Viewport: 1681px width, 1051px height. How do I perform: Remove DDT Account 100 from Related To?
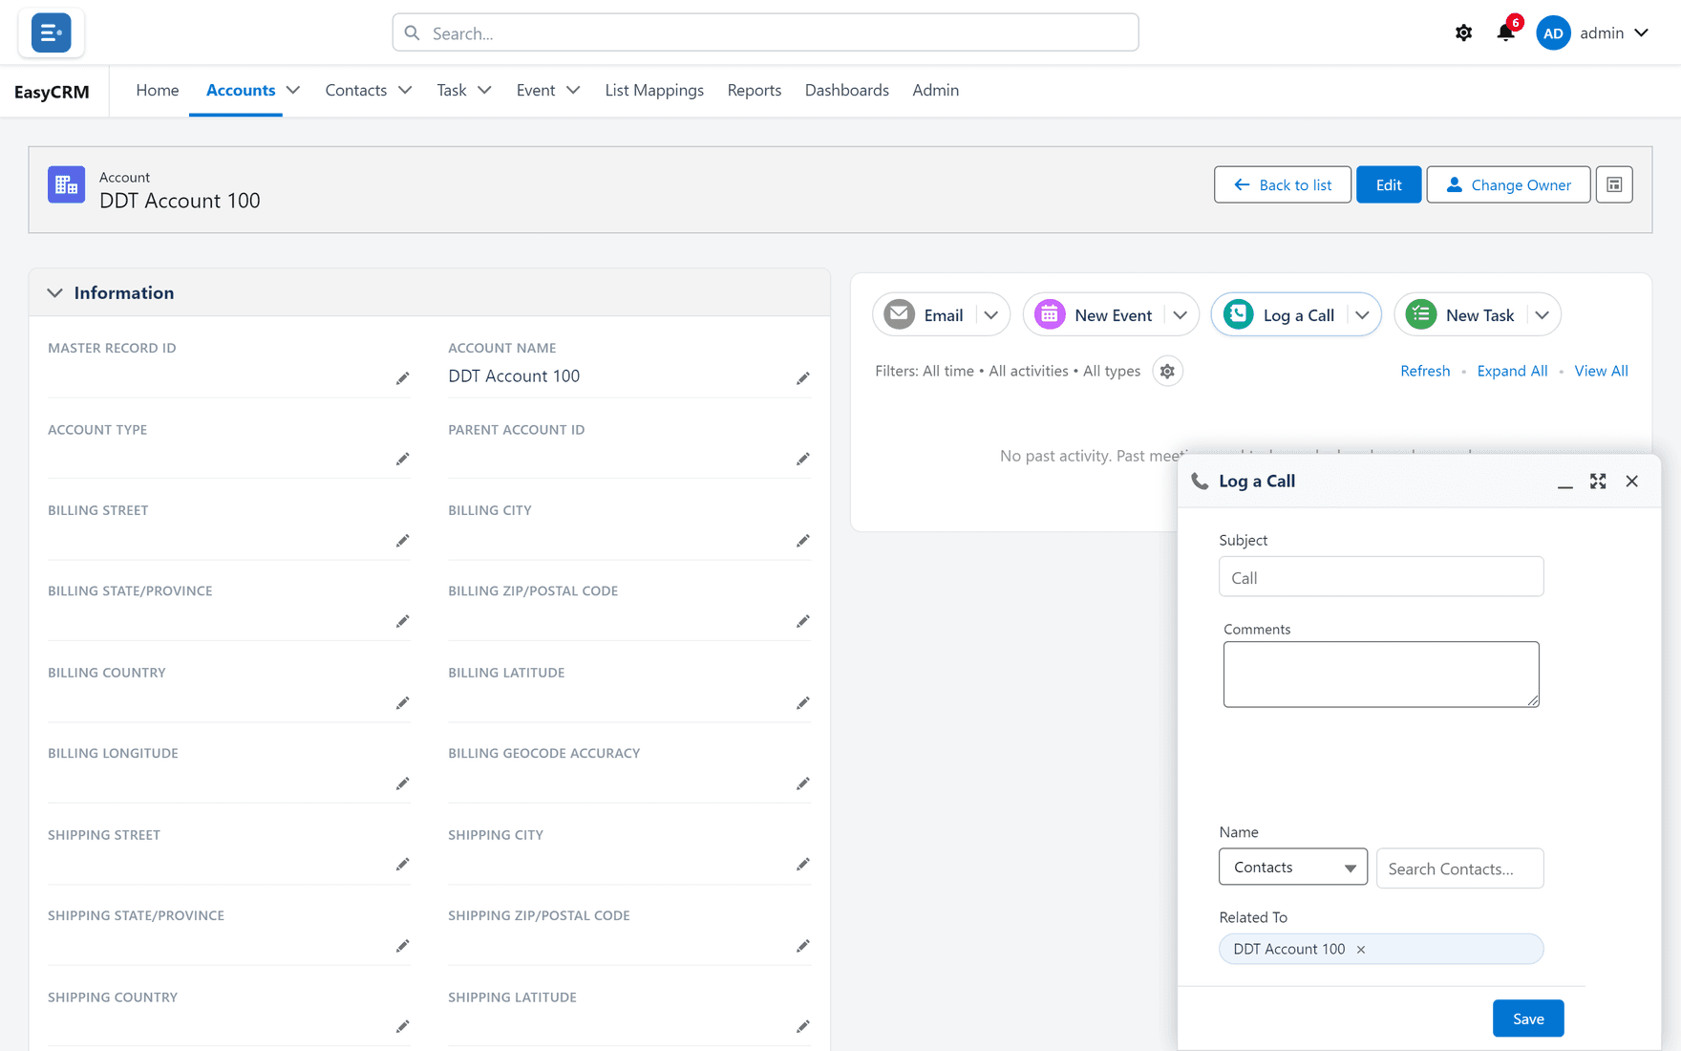point(1361,949)
